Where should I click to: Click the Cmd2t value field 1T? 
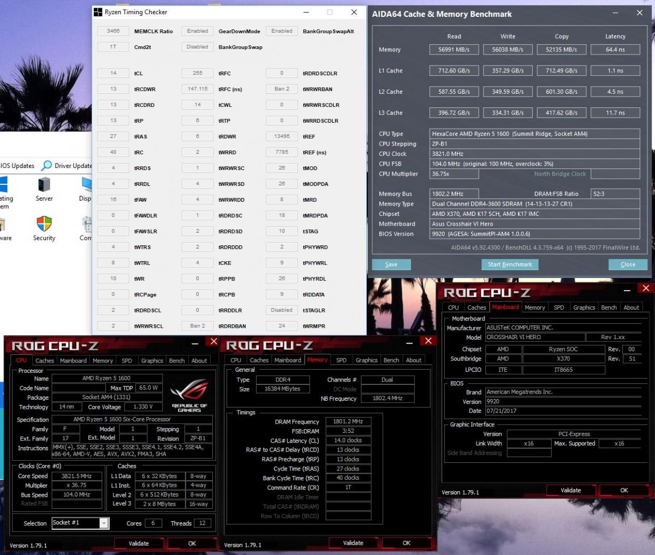click(x=113, y=47)
